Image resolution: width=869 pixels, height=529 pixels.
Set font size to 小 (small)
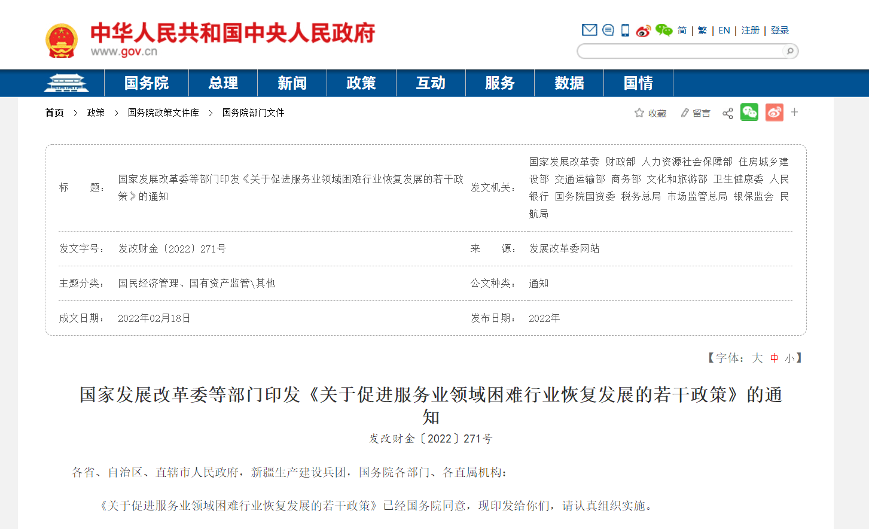click(x=790, y=358)
